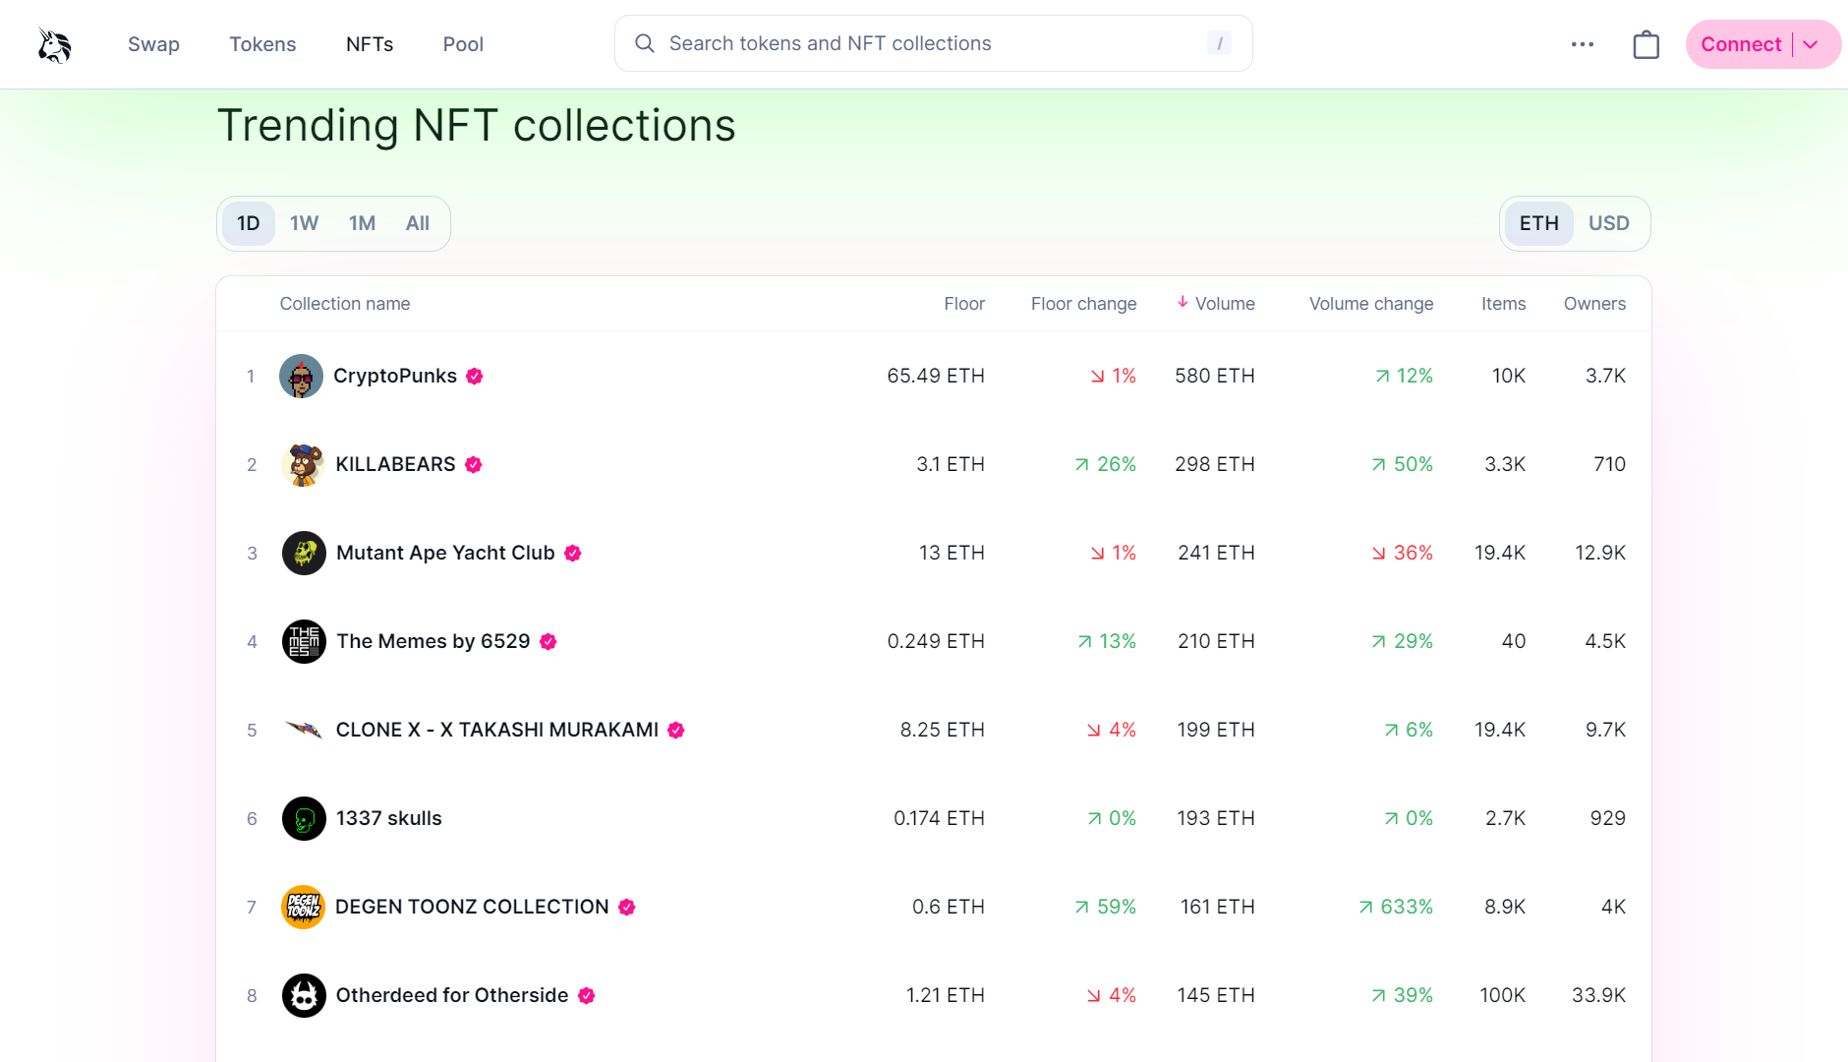The width and height of the screenshot is (1848, 1062).
Task: Click The Memes by 6529 verified badge
Action: tap(549, 641)
